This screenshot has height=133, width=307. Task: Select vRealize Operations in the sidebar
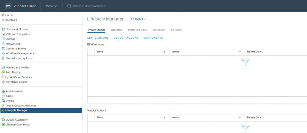point(18,124)
